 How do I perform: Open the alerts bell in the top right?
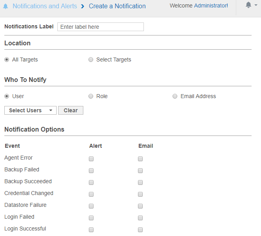click(x=248, y=5)
